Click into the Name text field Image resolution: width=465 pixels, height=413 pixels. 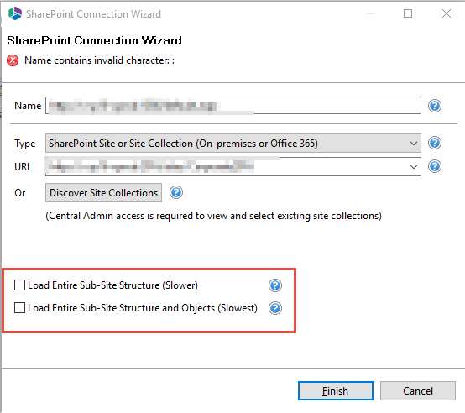pos(233,106)
